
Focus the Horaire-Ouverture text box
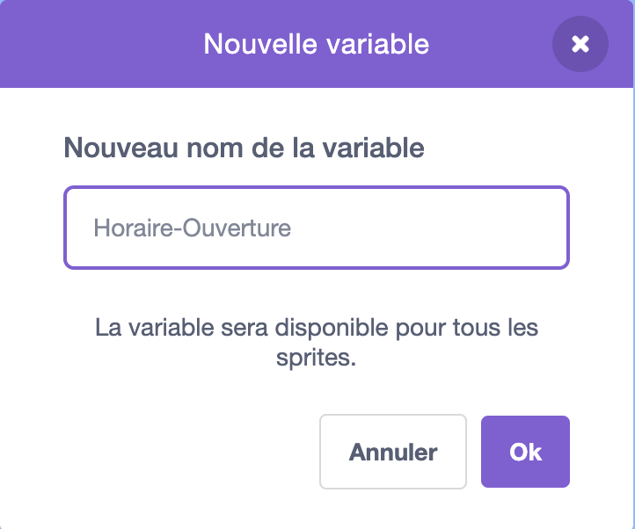[x=317, y=228]
